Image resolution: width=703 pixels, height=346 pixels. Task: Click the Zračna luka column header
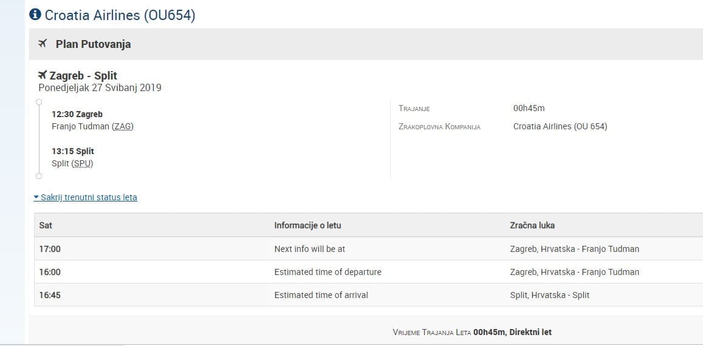tap(532, 225)
